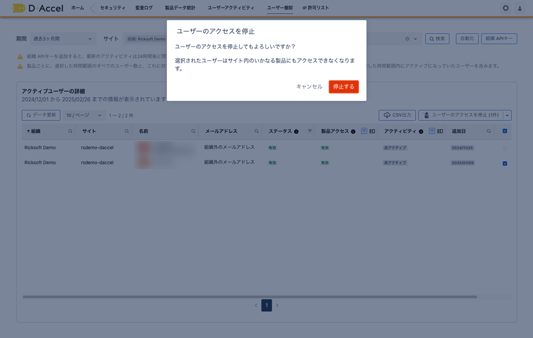Click the first warning triangle icon
This screenshot has width=533, height=338.
pyautogui.click(x=20, y=57)
